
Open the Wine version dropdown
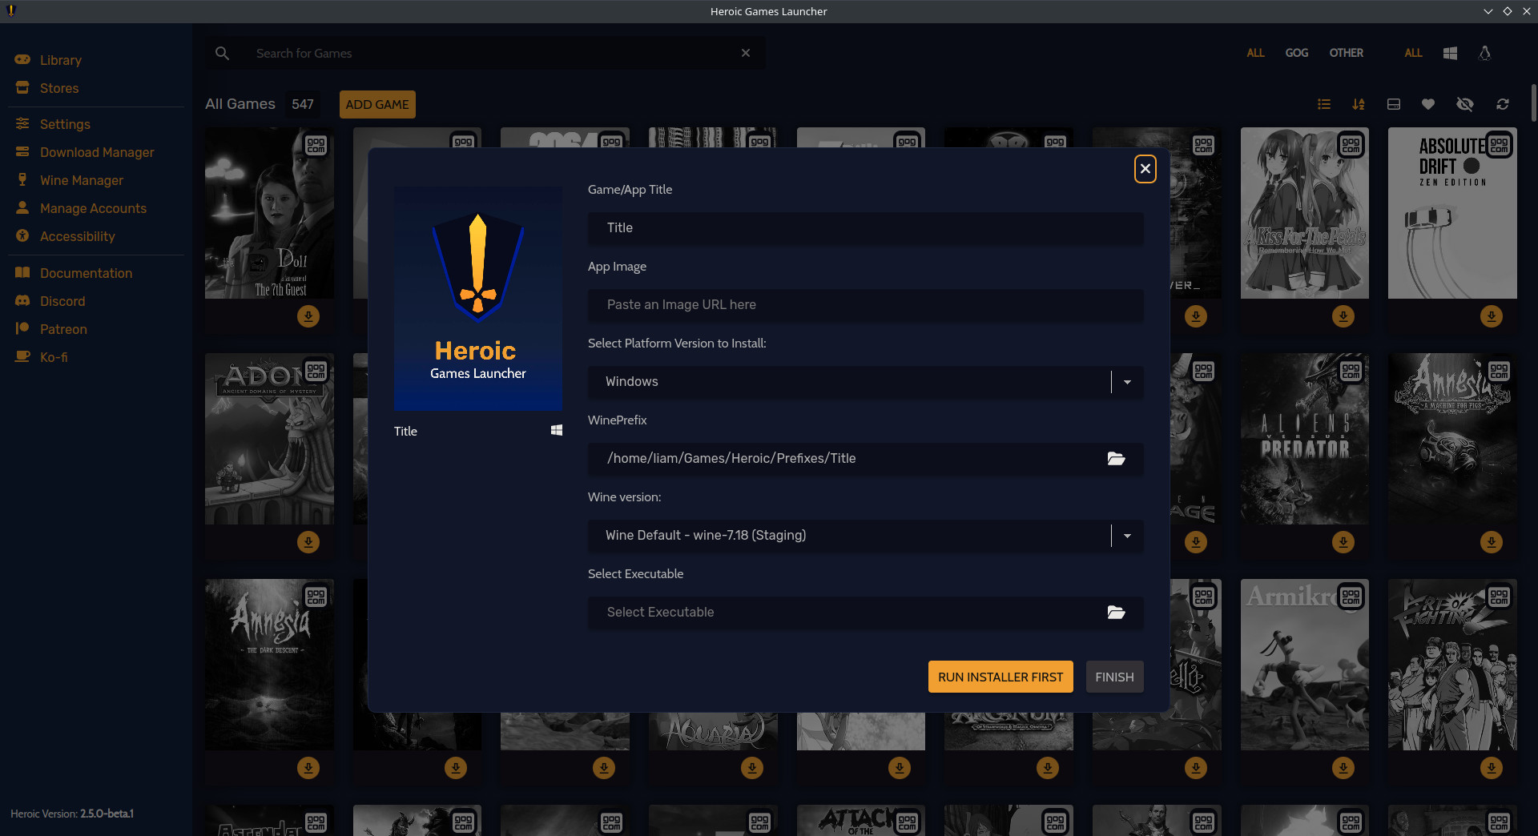[1126, 535]
